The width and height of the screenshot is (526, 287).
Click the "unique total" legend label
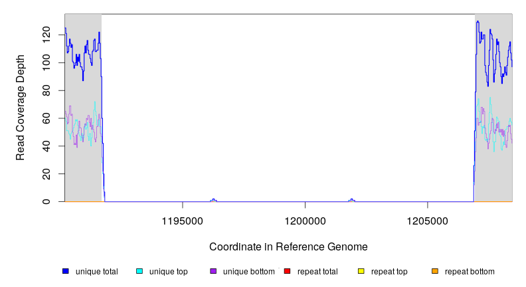[x=97, y=271]
